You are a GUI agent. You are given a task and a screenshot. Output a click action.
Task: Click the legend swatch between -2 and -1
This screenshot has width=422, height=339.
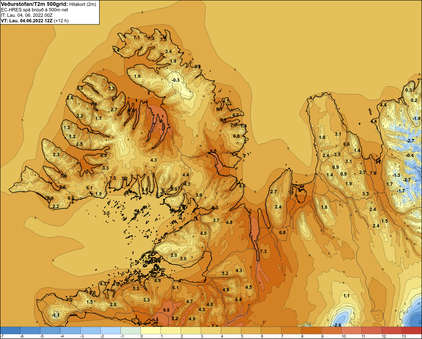(x=111, y=330)
